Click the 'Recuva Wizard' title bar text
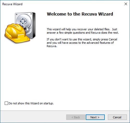This screenshot has width=130, height=123. point(12,4)
